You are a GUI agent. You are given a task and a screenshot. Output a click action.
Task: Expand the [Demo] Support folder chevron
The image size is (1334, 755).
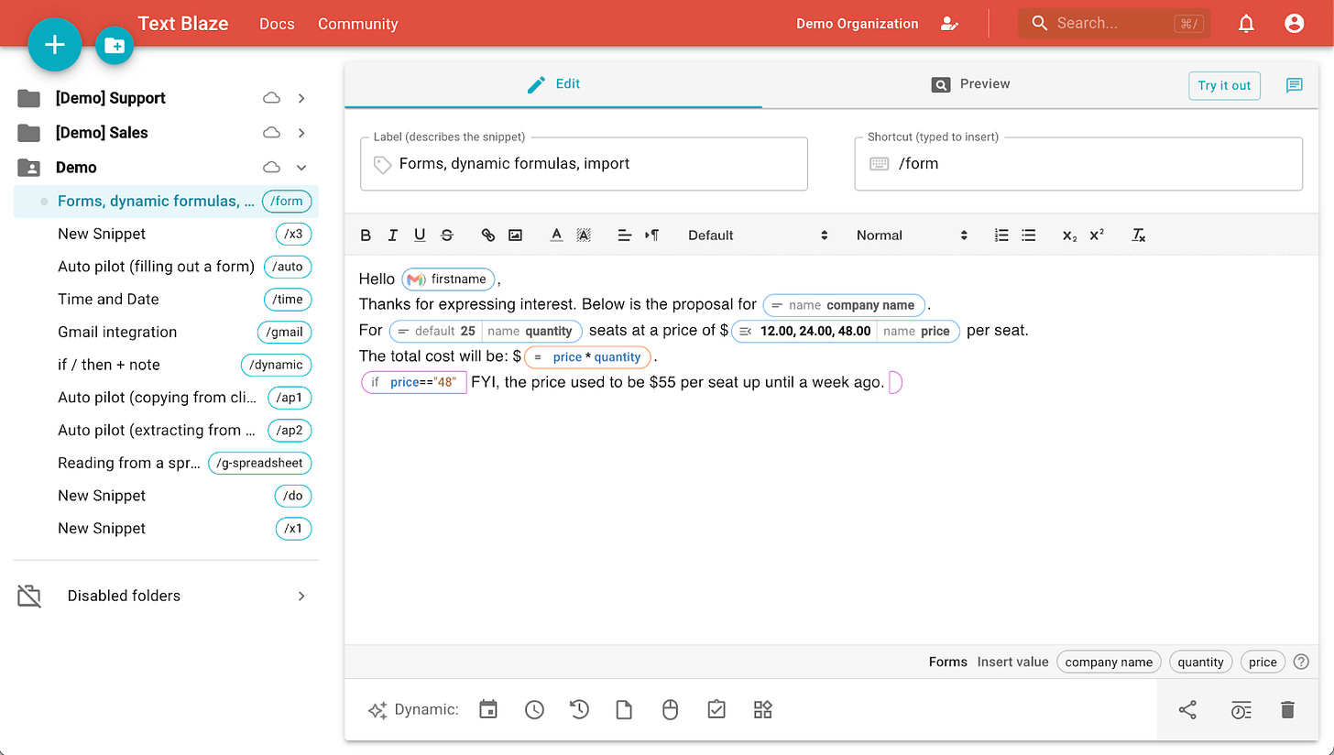coord(301,98)
